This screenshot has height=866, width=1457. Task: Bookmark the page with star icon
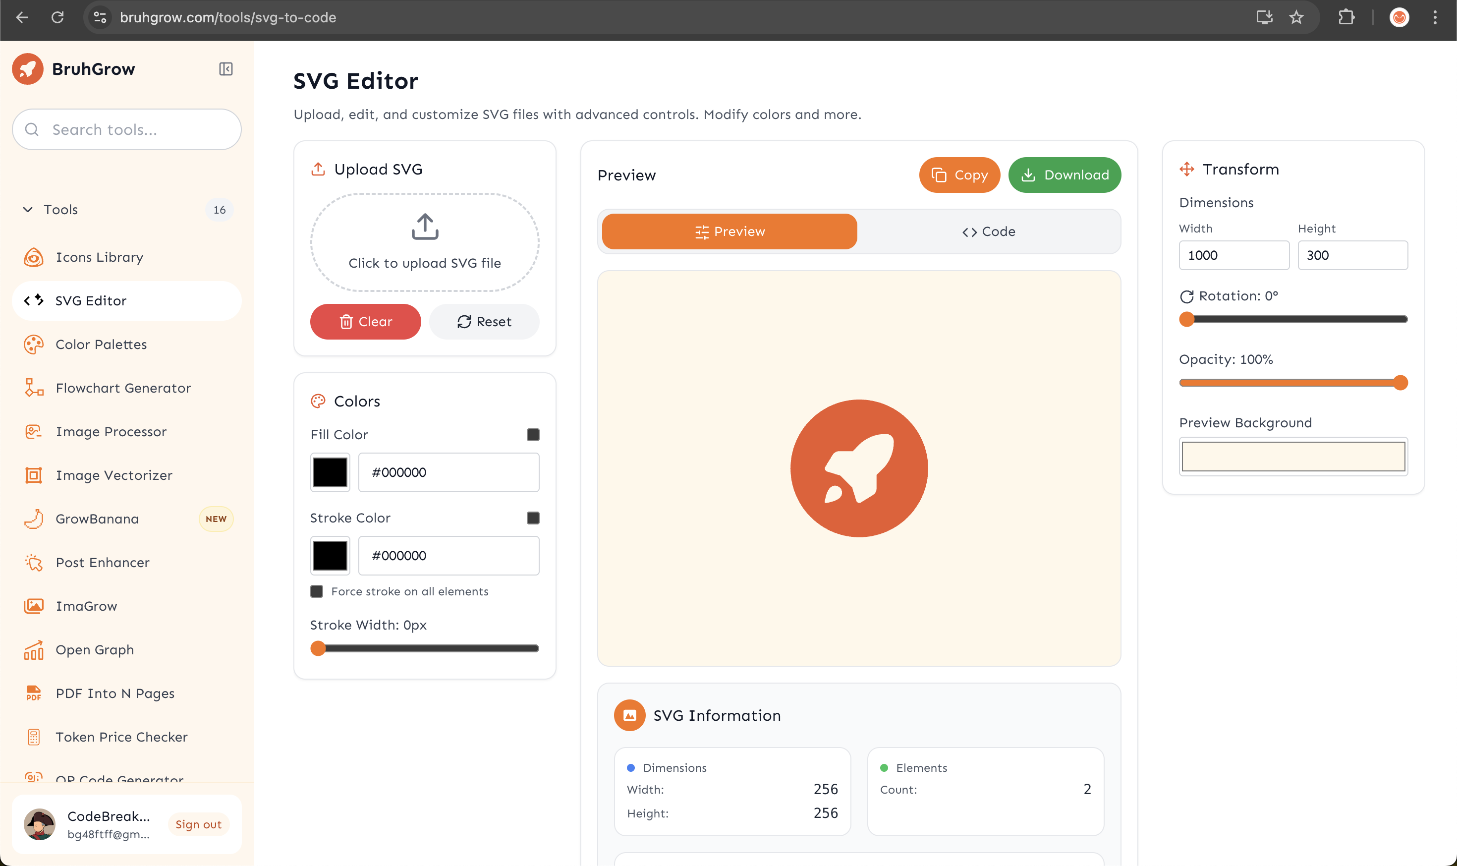click(x=1296, y=17)
